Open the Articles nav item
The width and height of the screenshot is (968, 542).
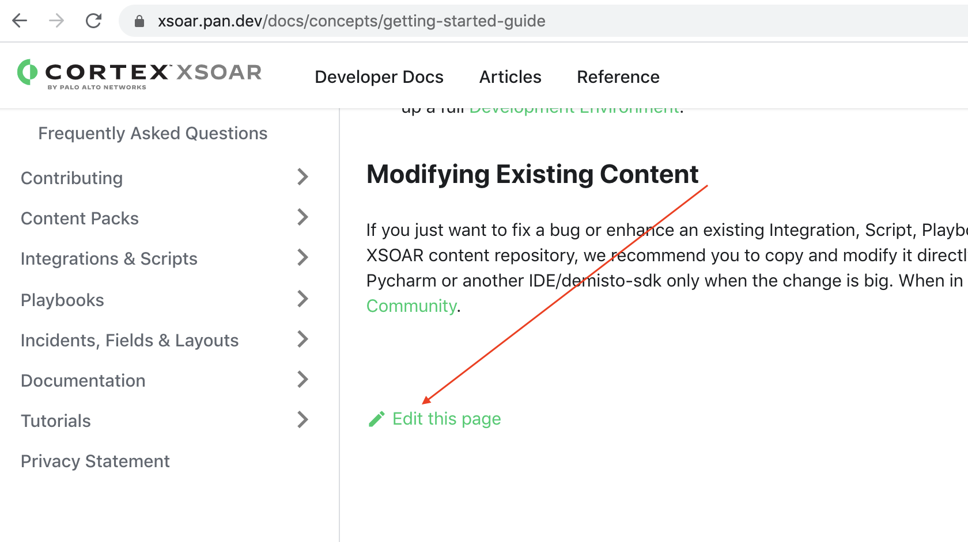[510, 77]
